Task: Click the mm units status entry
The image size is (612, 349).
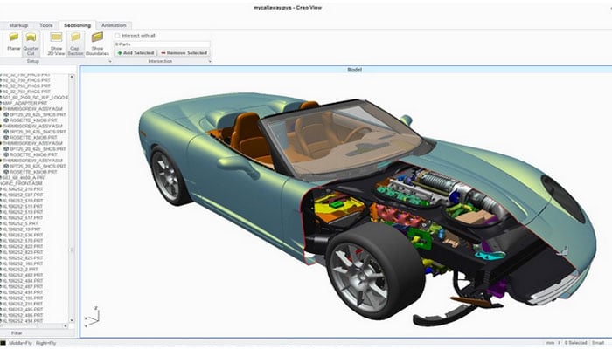Action: [550, 343]
